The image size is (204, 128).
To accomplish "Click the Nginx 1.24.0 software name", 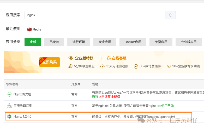I will [22, 117].
